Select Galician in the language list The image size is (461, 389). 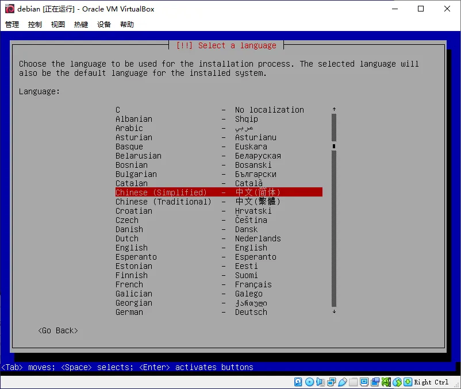click(x=219, y=294)
